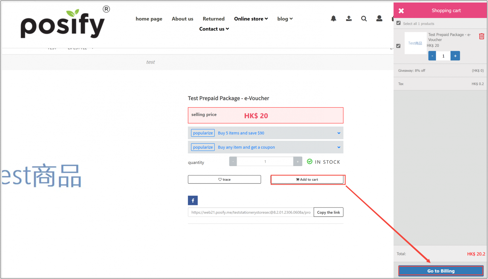Share product via Facebook icon
The width and height of the screenshot is (488, 279).
click(193, 201)
